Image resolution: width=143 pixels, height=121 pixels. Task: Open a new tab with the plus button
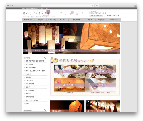136,6
